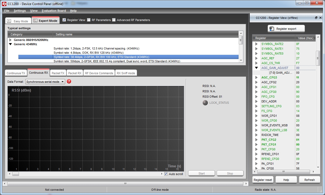Expand the SYMBOL_RATE2 register
This screenshot has height=195, width=325.
click(x=256, y=44)
